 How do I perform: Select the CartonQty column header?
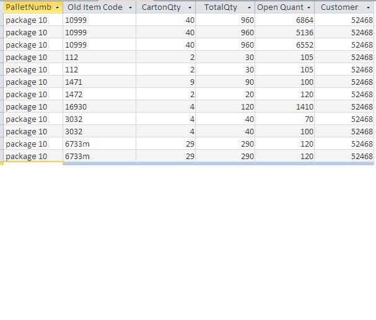[165, 7]
